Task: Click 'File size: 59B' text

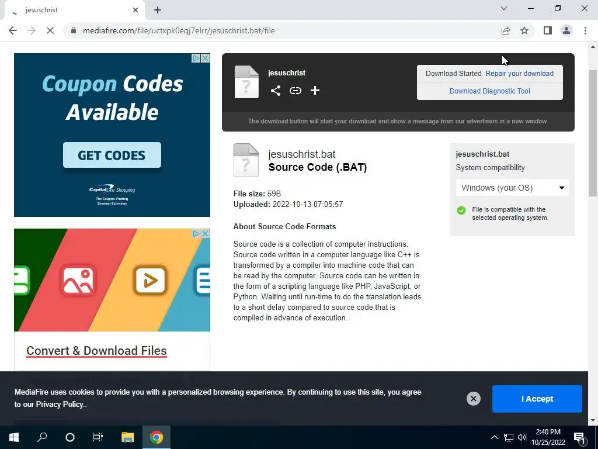Action: 258,194
